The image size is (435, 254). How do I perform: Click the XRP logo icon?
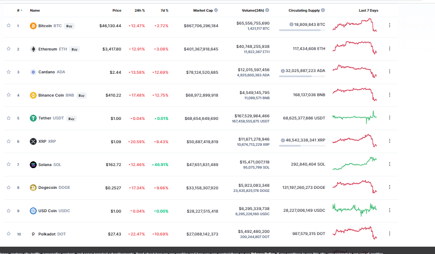(x=33, y=141)
